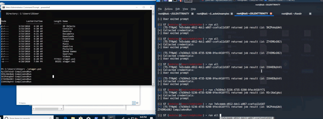Click 'Saved Games' in the directory listing

pos(69,51)
